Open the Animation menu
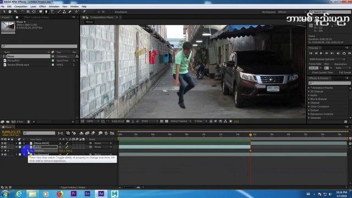This screenshot has width=352, height=198. [x=54, y=7]
